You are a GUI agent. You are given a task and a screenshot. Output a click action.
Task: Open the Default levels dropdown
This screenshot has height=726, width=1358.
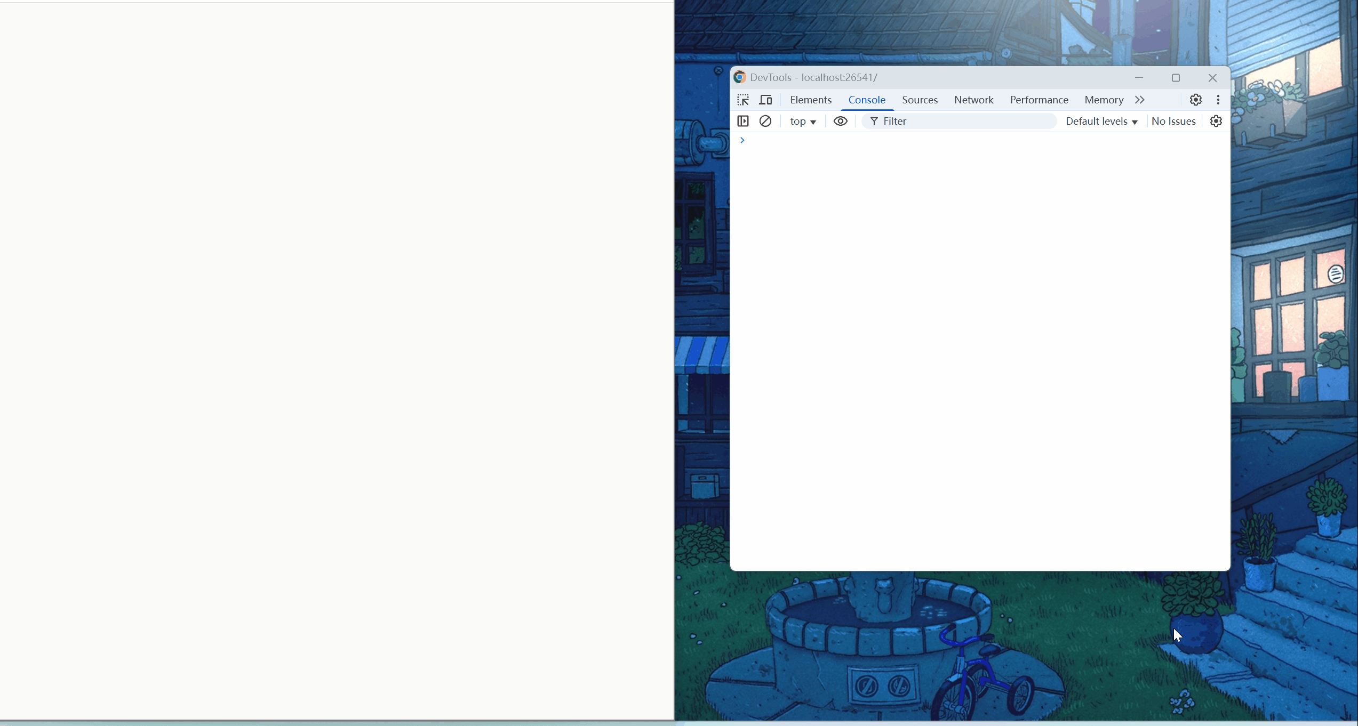[1101, 122]
